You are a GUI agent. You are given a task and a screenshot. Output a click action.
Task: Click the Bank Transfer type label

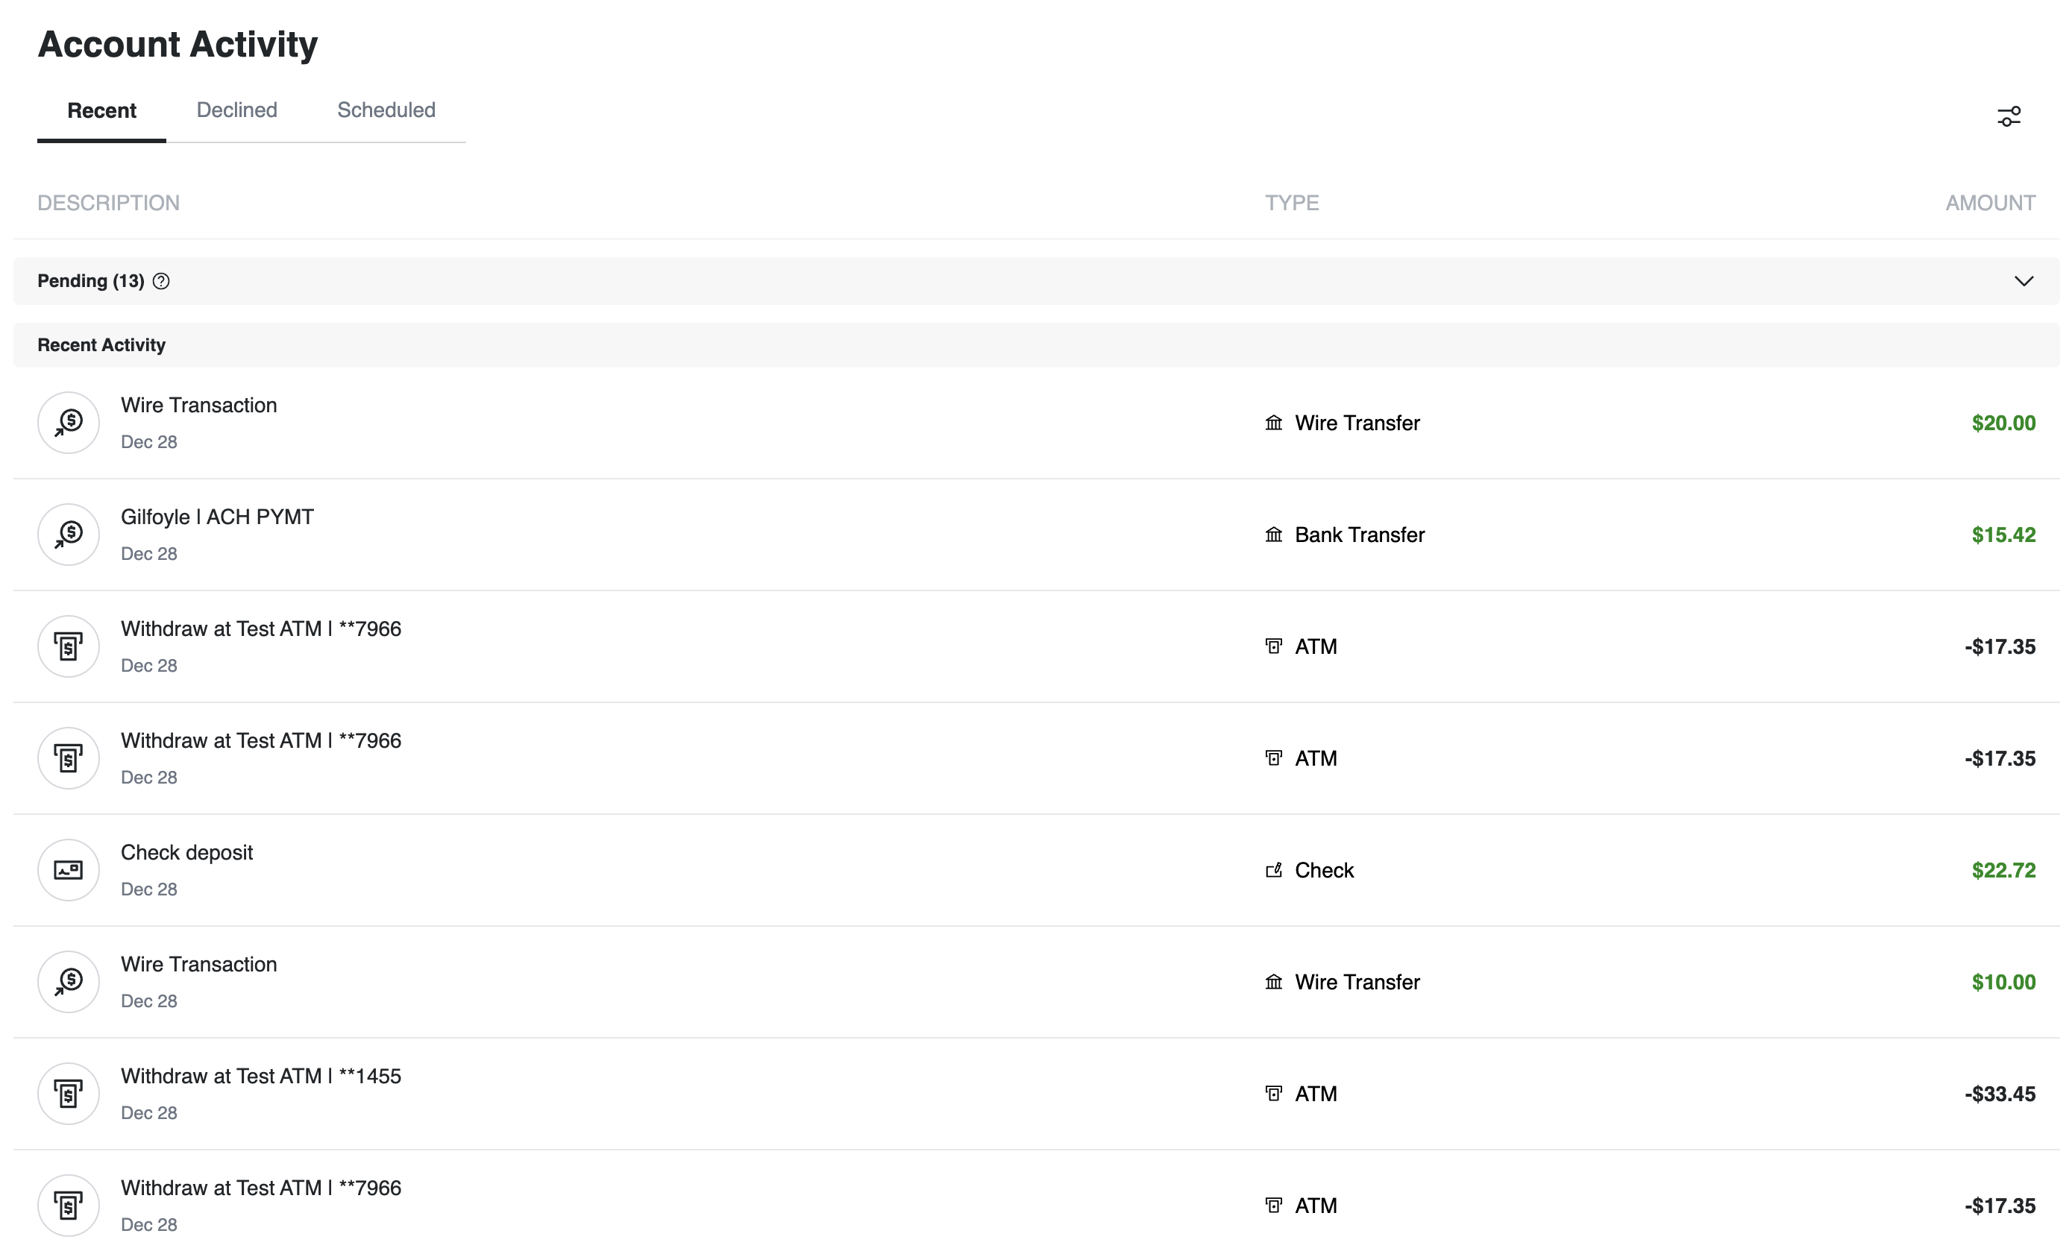click(x=1360, y=535)
